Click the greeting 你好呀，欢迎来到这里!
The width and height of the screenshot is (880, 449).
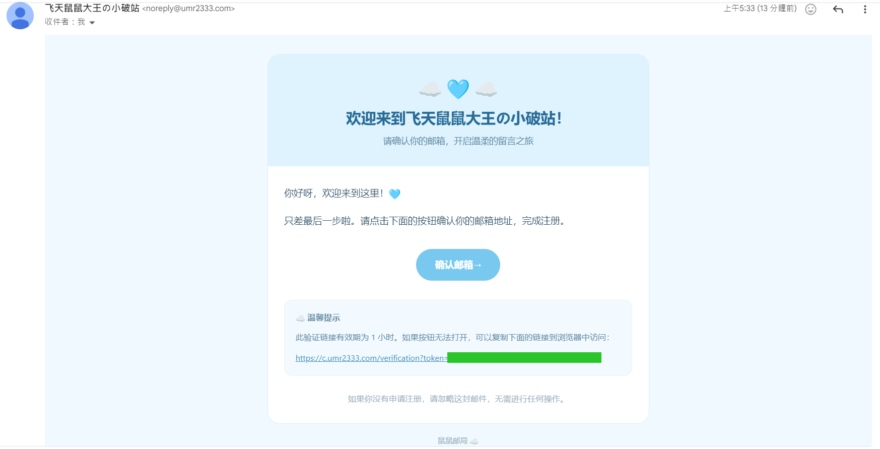point(334,194)
